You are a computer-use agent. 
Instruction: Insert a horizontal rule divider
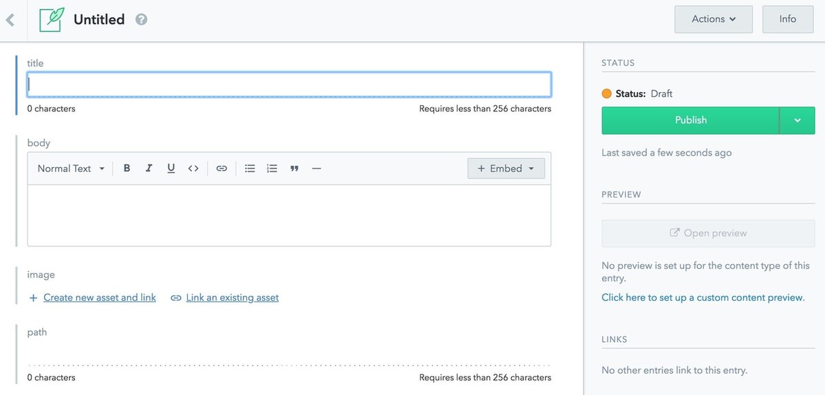pyautogui.click(x=316, y=169)
